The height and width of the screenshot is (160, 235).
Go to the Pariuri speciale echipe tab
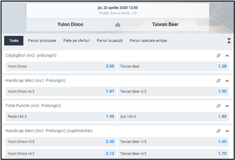(148, 41)
